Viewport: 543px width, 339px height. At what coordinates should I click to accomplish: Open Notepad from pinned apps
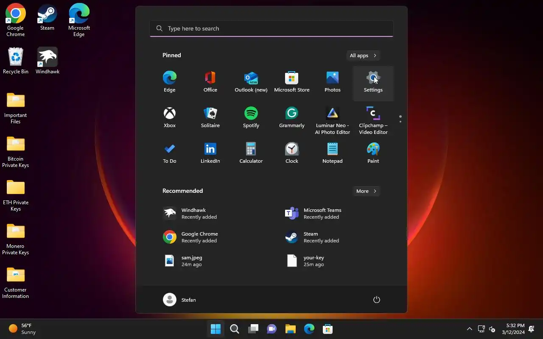[x=333, y=154]
